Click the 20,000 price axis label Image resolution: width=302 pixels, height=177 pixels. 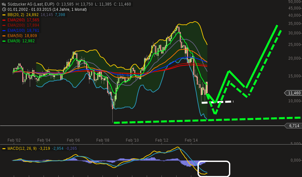(x=295, y=58)
